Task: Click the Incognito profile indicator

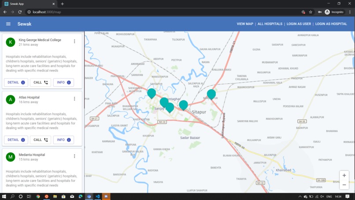Action: pos(334,12)
